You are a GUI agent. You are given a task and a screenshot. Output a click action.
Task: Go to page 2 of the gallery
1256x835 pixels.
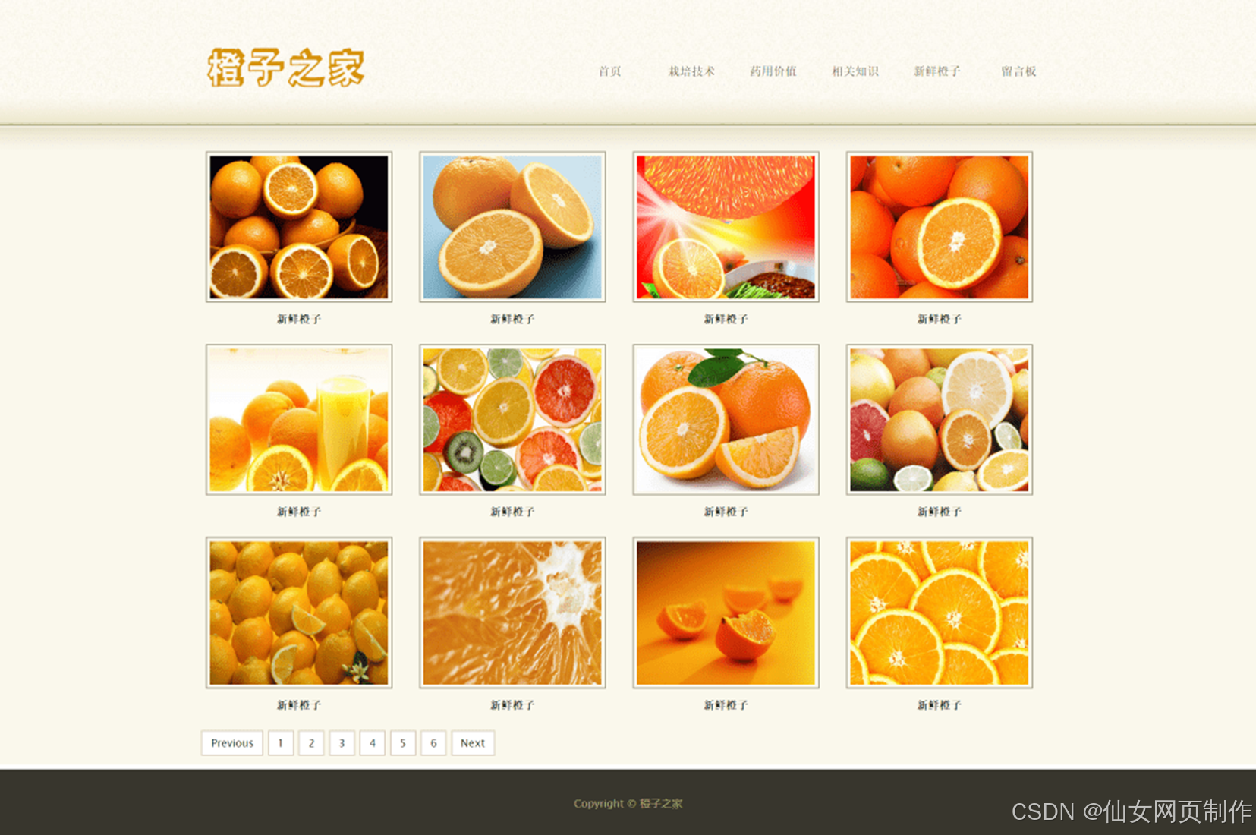click(x=311, y=743)
